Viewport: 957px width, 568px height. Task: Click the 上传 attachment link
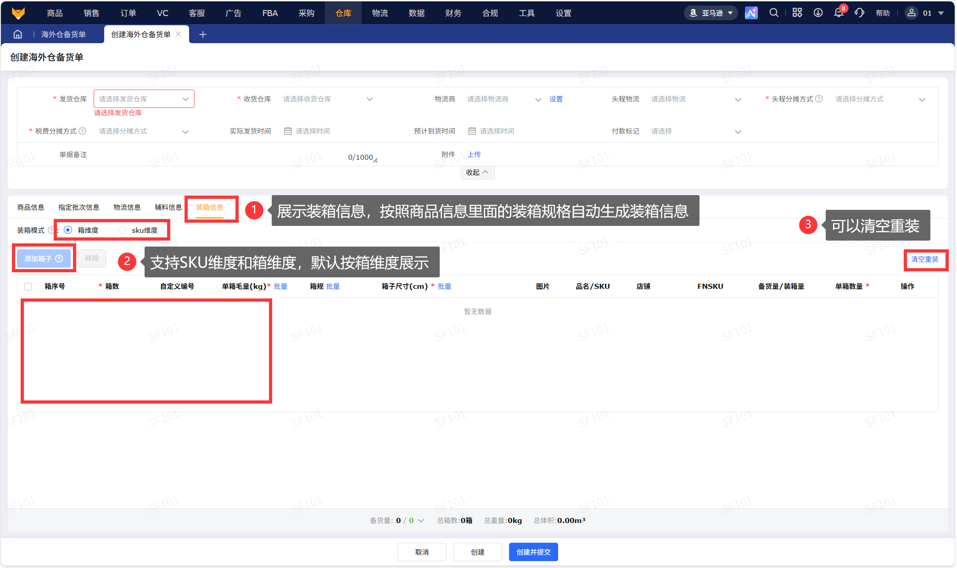pyautogui.click(x=474, y=154)
